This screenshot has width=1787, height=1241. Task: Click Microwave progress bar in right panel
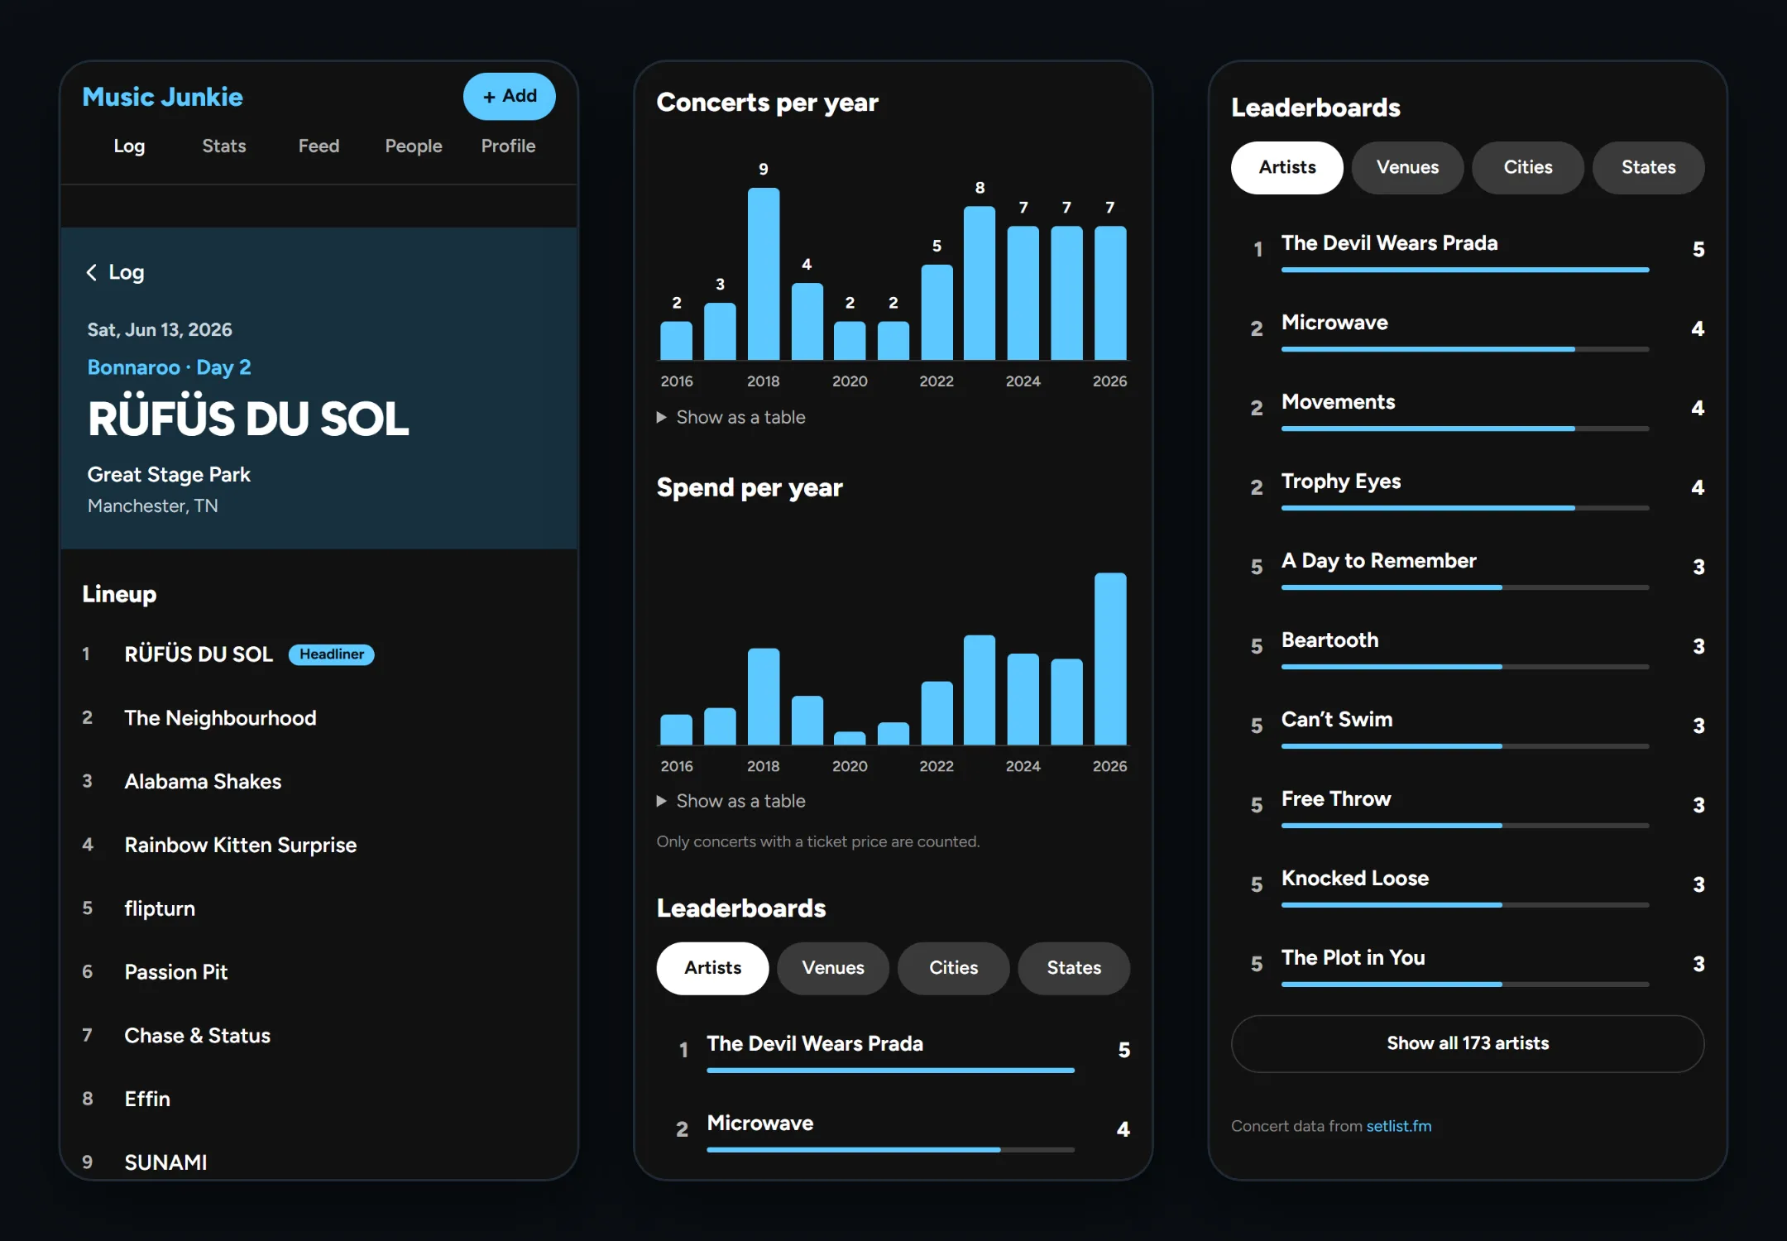1465,349
